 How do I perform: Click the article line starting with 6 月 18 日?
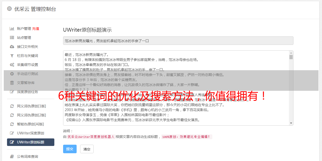coord(131,60)
